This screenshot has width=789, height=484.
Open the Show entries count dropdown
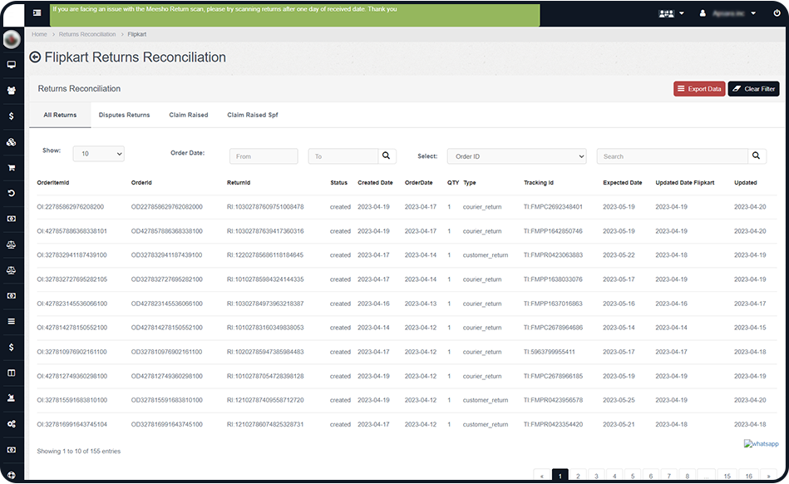(99, 154)
